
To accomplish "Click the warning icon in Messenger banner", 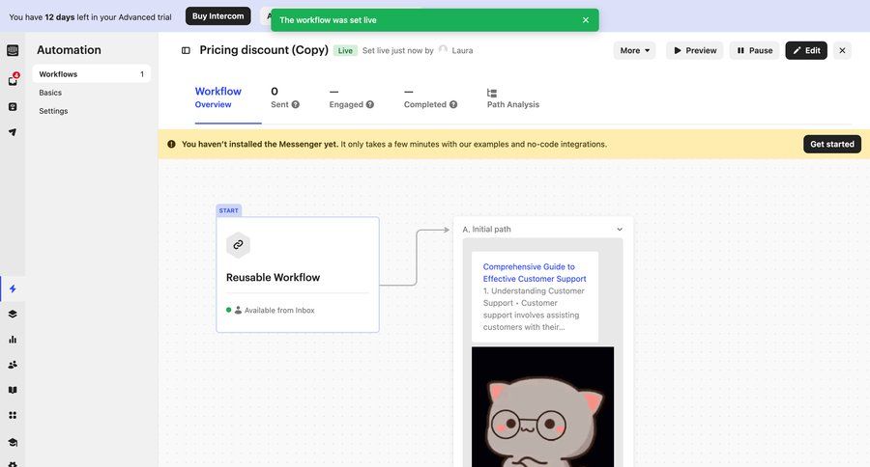I will (171, 144).
